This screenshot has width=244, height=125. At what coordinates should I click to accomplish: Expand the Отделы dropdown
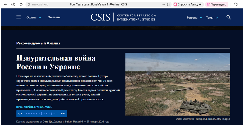[34, 17]
